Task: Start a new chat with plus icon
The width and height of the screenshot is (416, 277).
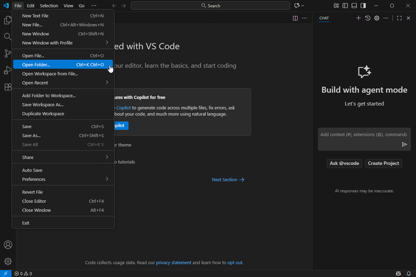Action: pyautogui.click(x=358, y=18)
